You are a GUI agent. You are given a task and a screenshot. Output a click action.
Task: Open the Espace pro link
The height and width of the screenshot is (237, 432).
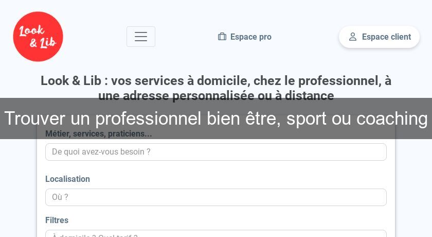tap(250, 37)
